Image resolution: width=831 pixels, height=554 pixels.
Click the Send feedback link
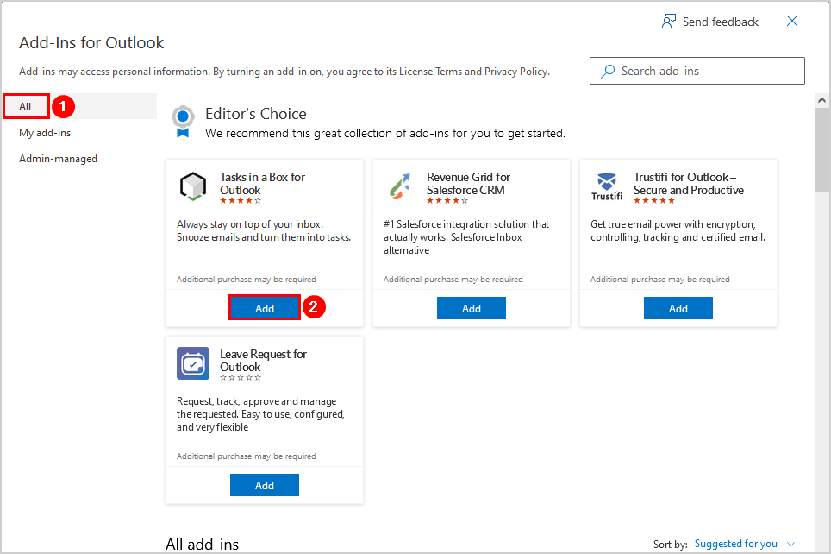point(720,22)
